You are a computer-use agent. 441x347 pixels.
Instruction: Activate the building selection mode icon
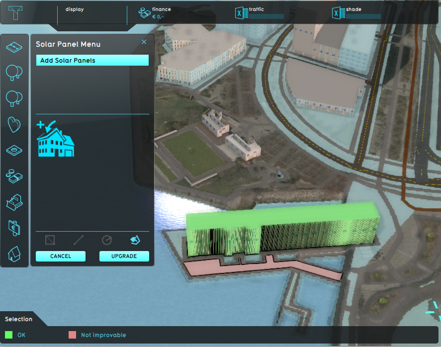[135, 241]
